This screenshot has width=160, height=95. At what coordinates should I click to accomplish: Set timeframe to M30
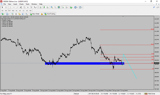13,10
